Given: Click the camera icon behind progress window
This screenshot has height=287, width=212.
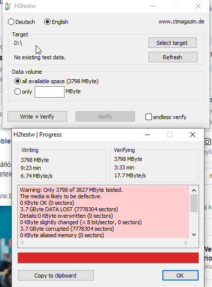Looking at the screenshot, I should coord(208,142).
